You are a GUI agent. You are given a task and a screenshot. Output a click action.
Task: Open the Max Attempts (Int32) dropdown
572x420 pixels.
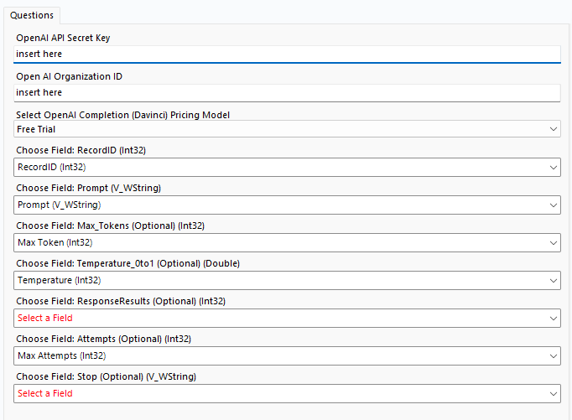[x=285, y=355]
